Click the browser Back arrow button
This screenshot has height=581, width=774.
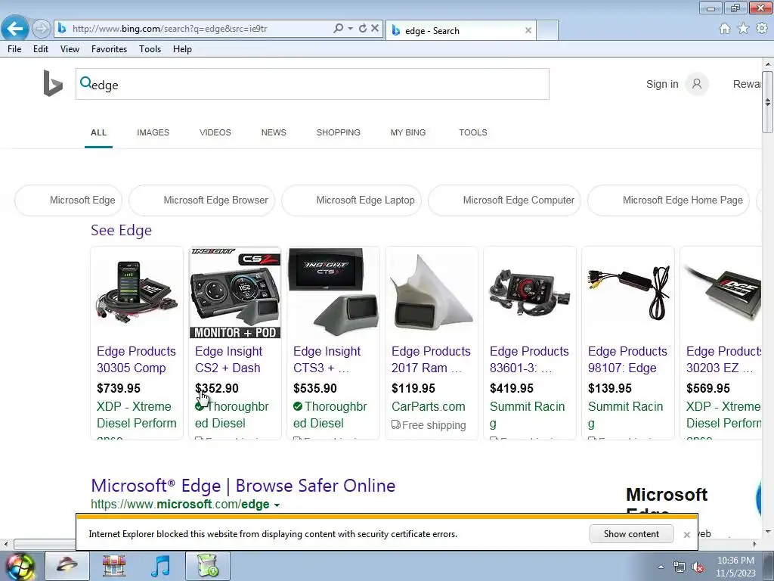[x=15, y=28]
